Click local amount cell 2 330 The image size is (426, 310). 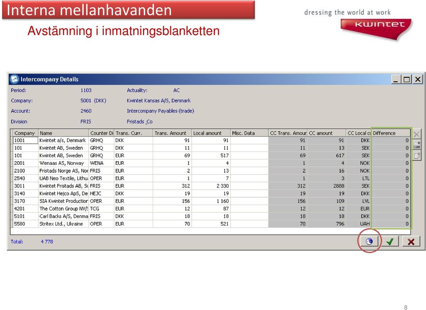[211, 186]
